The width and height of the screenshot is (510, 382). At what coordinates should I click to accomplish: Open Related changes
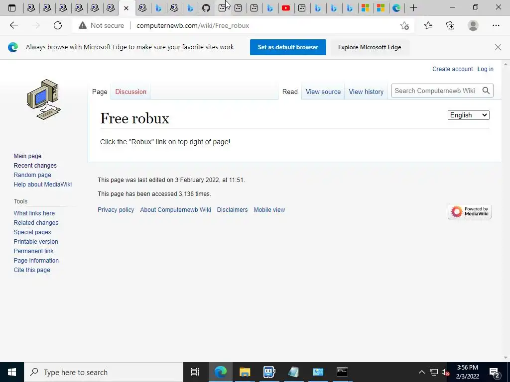[36, 222]
